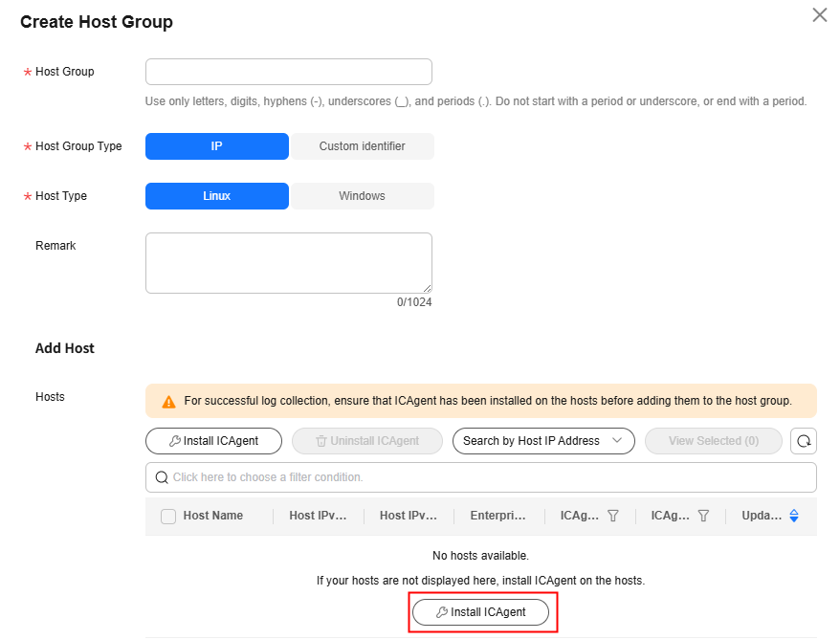Click Install ICAgent button above filter bar

[213, 441]
